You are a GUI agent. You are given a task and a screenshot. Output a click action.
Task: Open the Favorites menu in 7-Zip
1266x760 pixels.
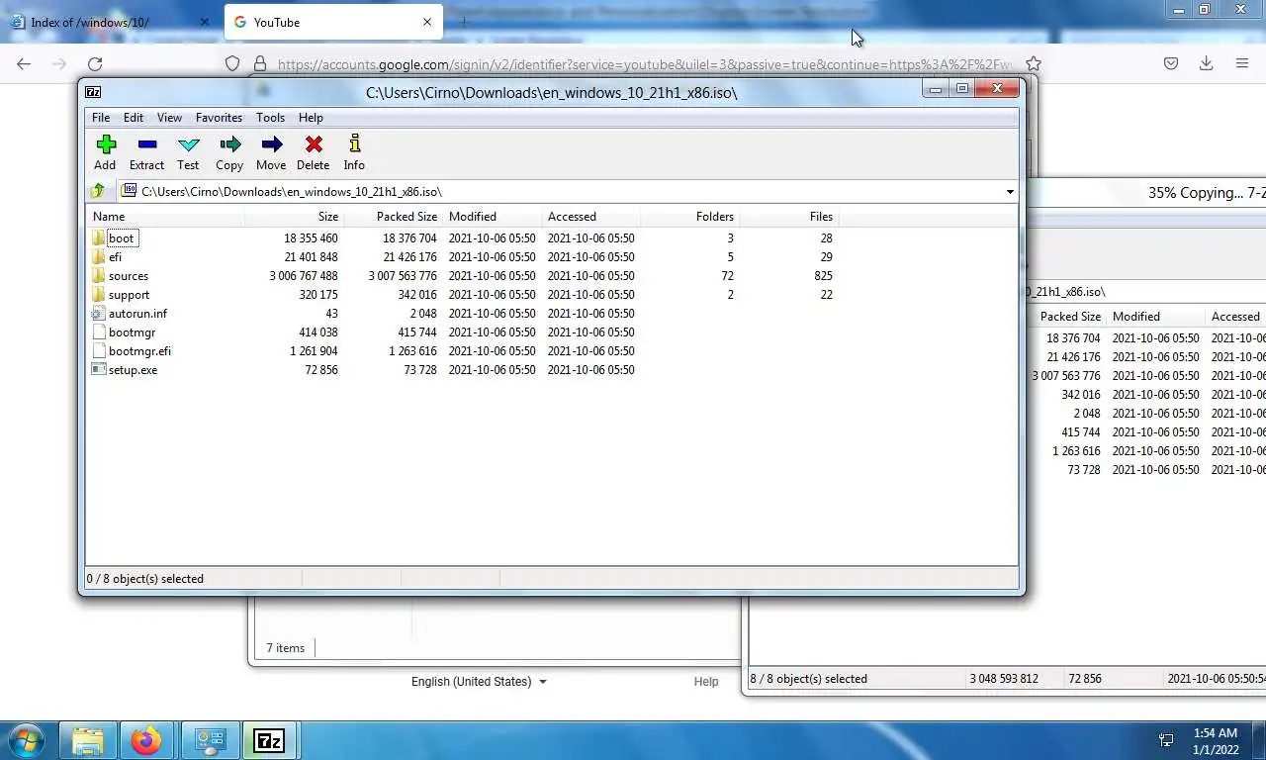click(x=219, y=117)
